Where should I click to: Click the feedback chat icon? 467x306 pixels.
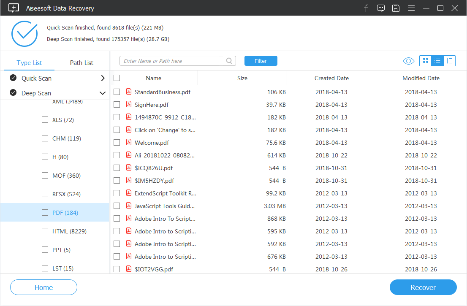point(381,8)
